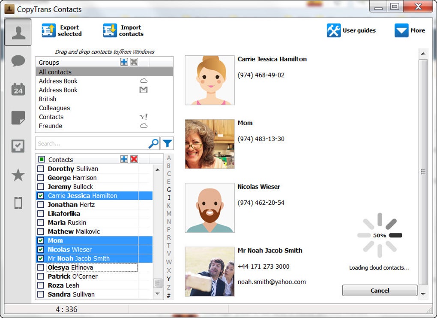Select the All contacts group
437x318 pixels.
[104, 72]
